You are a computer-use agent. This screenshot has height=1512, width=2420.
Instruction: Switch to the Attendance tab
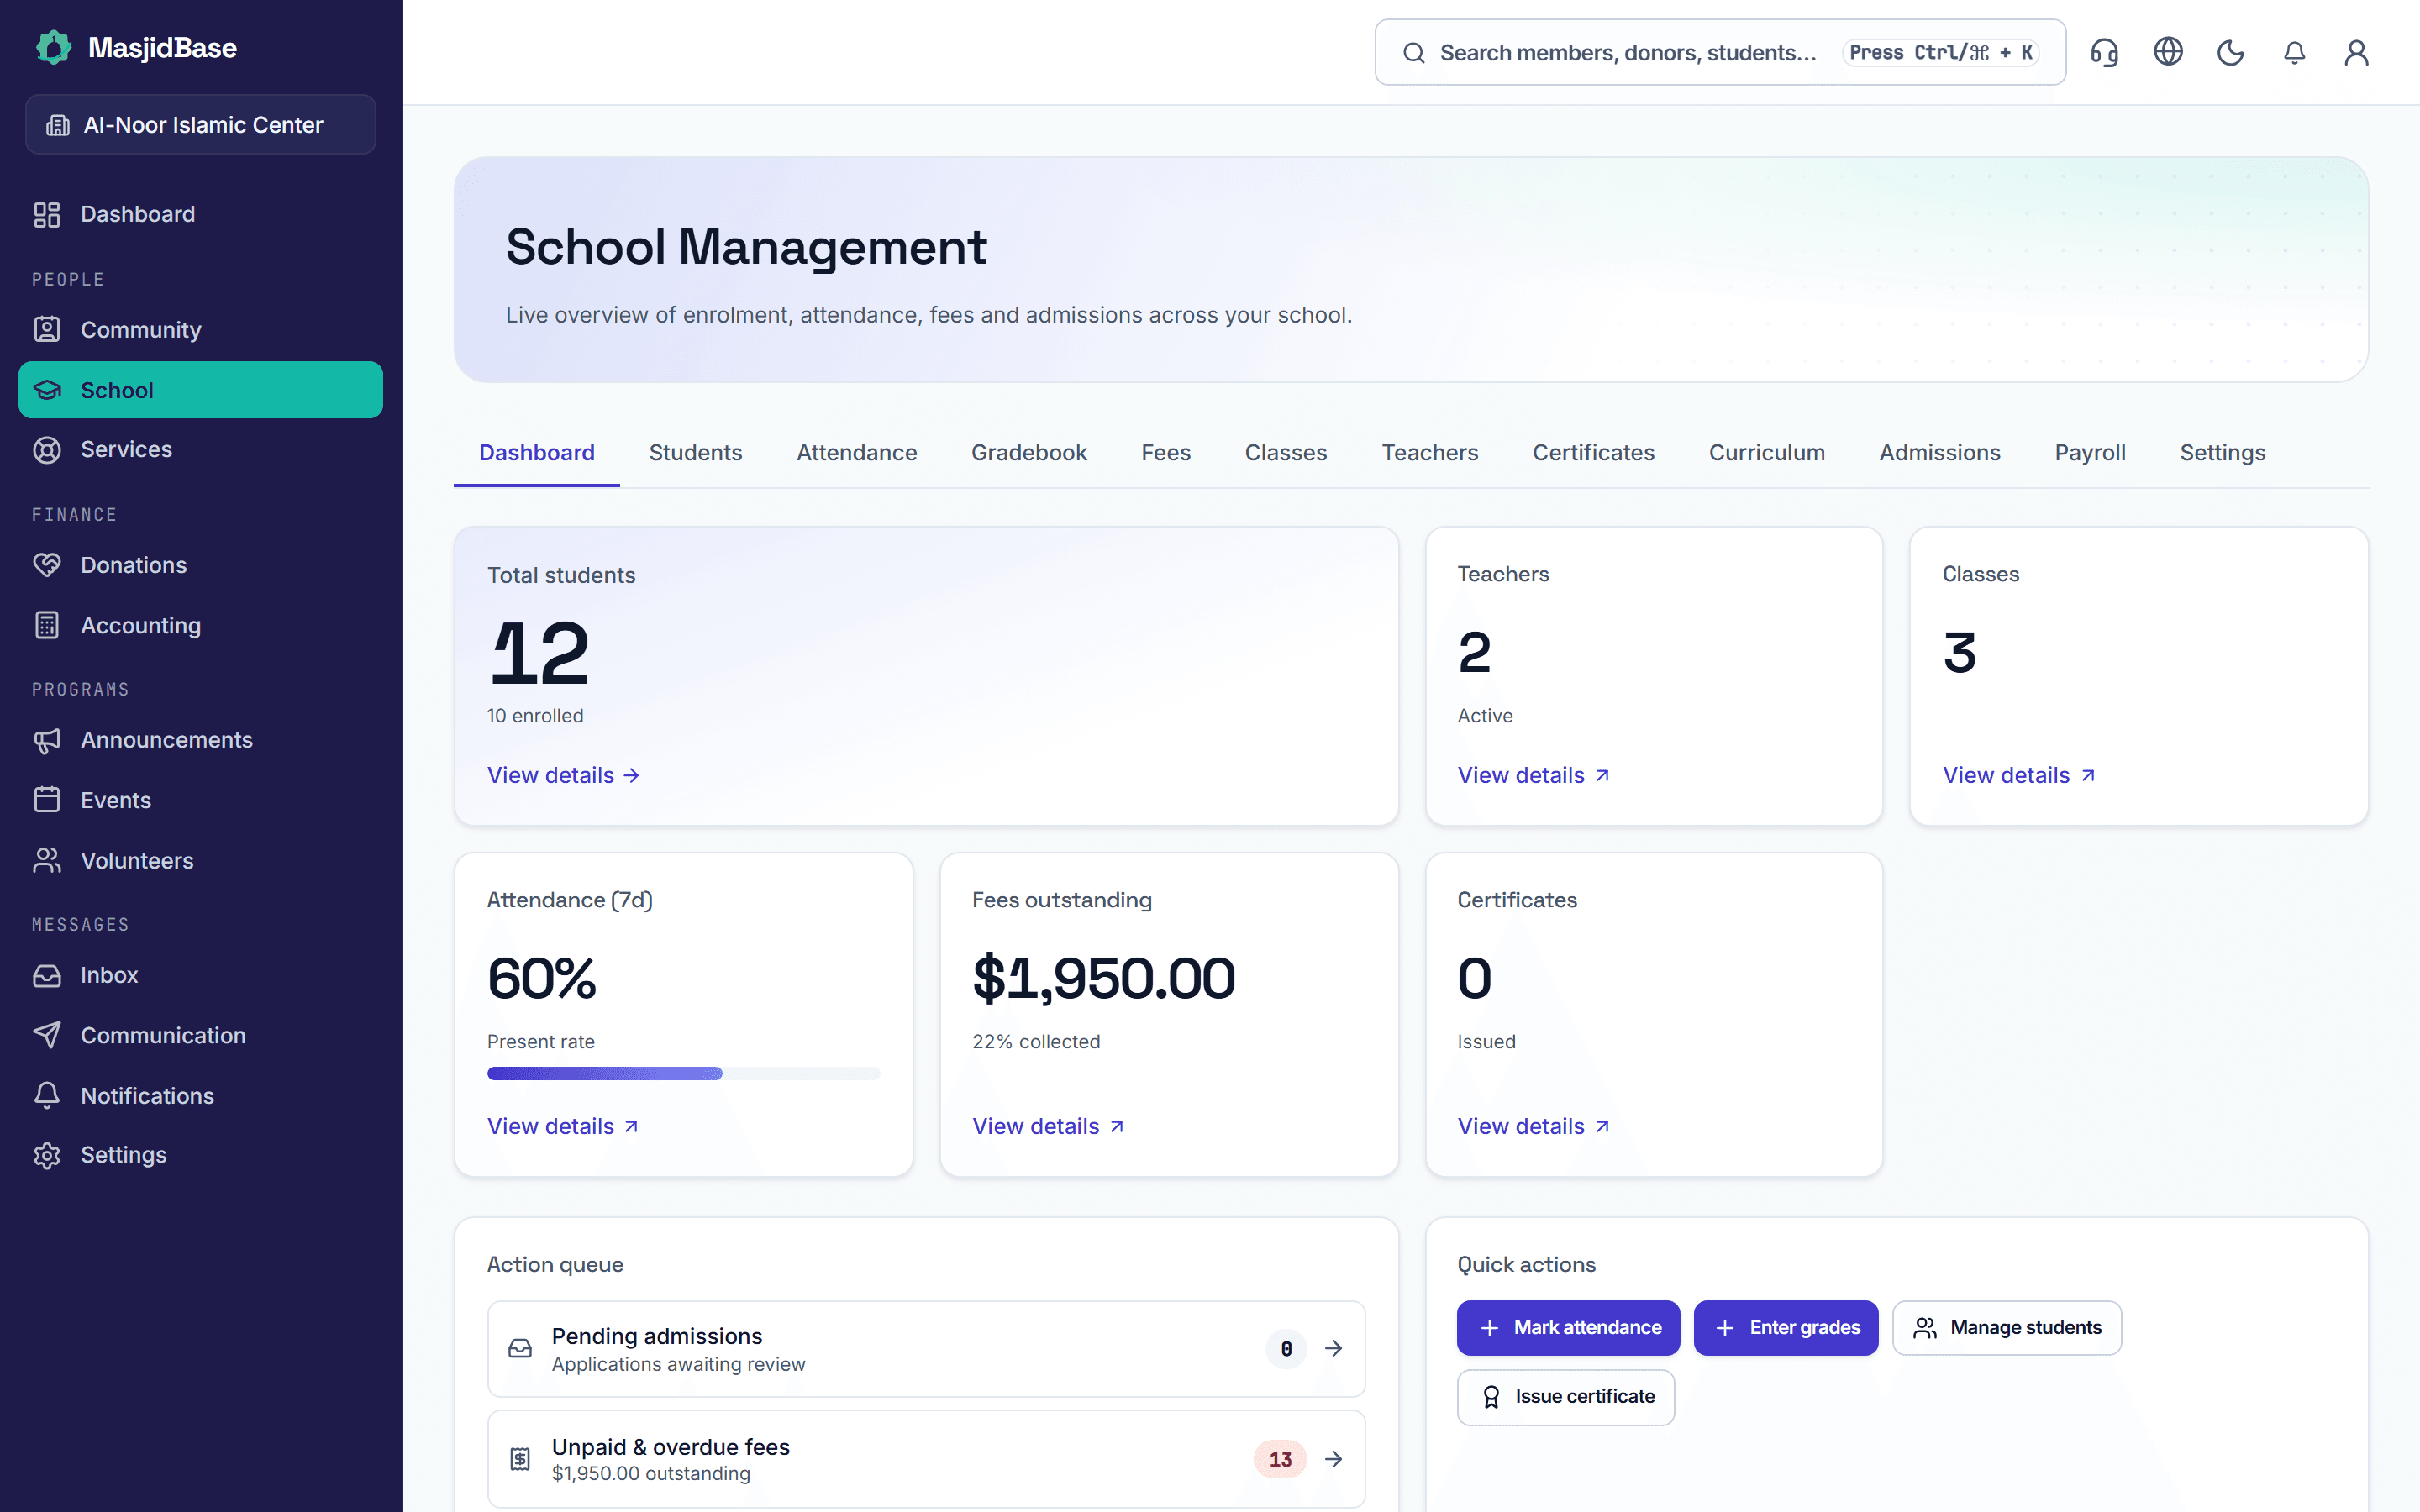(x=857, y=453)
